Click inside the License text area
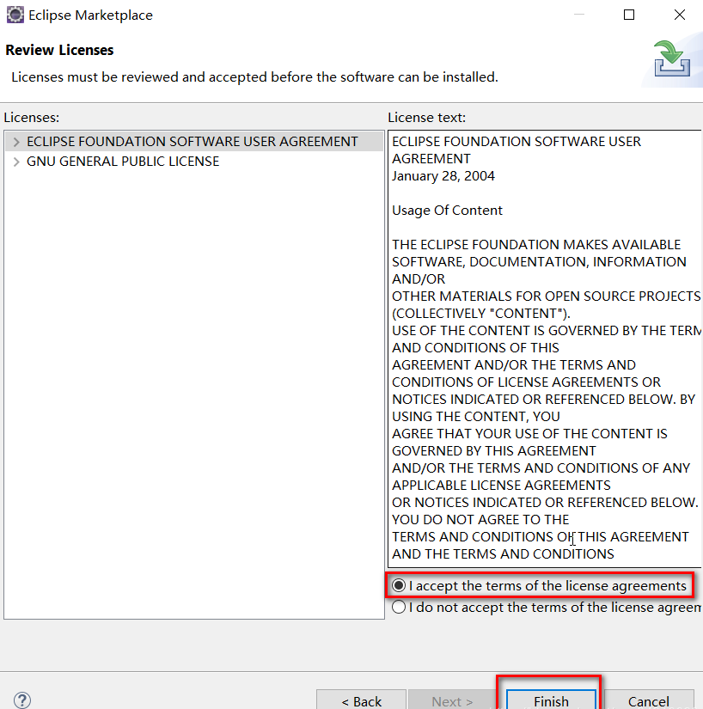Viewport: 703px width, 709px height. click(x=545, y=349)
